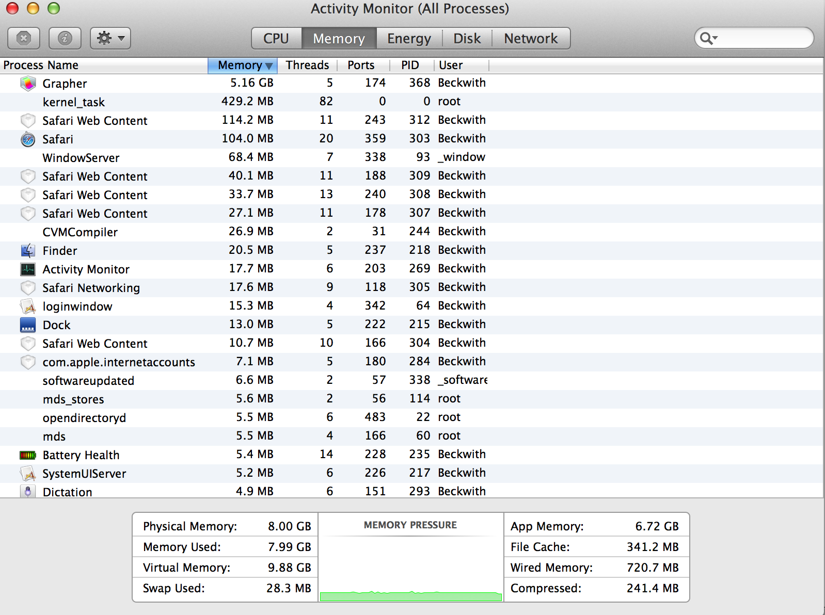825x615 pixels.
Task: Click the Virtual Memory 9.88 GB value
Action: pyautogui.click(x=289, y=568)
